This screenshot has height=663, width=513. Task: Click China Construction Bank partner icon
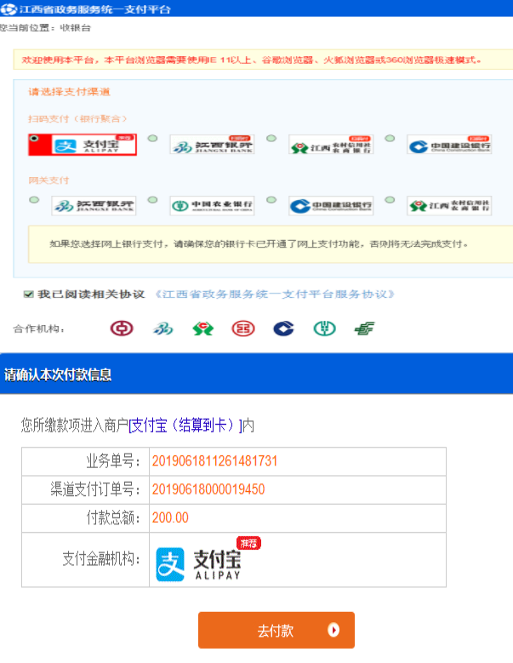click(x=283, y=329)
